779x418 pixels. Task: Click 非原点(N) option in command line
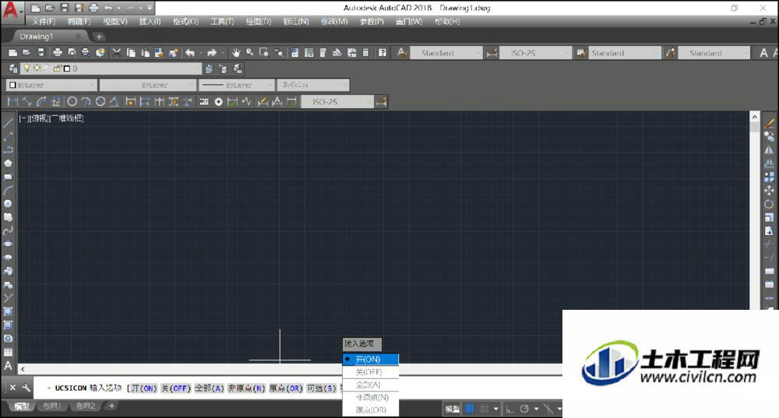[246, 388]
